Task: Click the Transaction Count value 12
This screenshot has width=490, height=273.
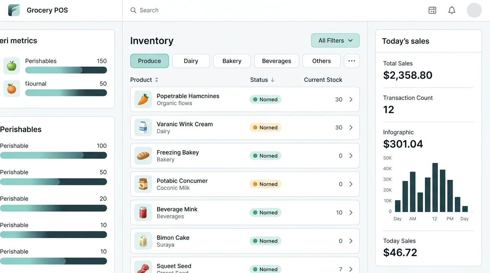Action: click(389, 109)
